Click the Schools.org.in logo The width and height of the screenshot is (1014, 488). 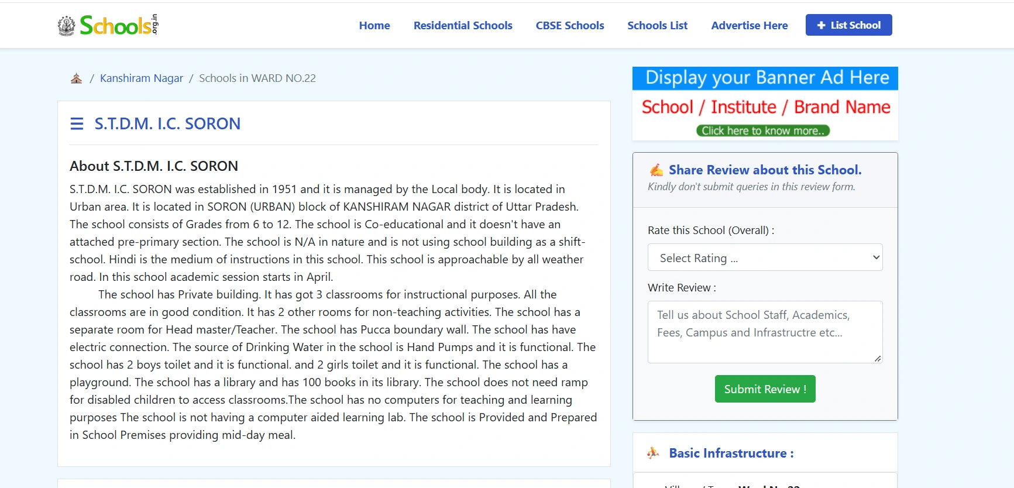pyautogui.click(x=108, y=25)
